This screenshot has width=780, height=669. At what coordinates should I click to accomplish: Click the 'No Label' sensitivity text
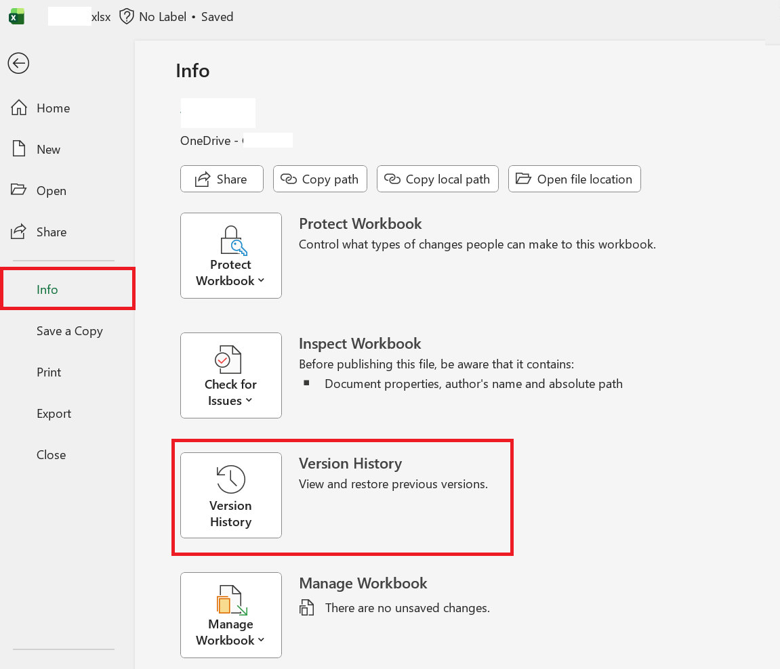[163, 17]
